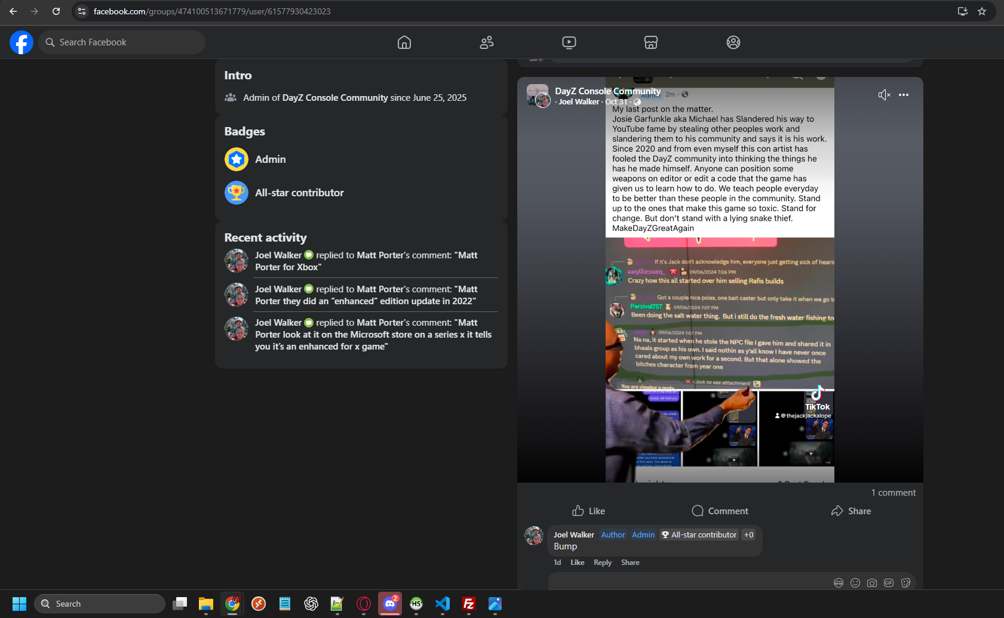The image size is (1004, 618).
Task: Open the Friends tab
Action: point(487,42)
